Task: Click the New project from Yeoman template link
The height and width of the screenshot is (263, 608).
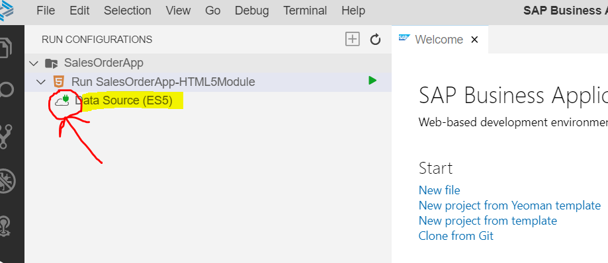Action: (x=509, y=206)
